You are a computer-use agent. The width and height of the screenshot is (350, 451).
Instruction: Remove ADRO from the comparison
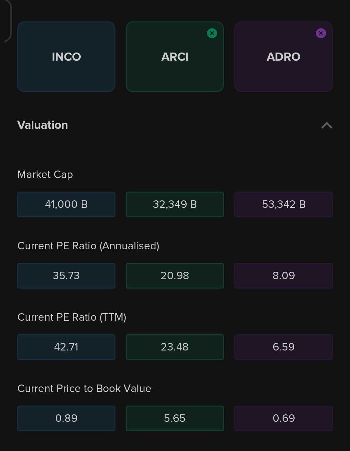point(321,33)
